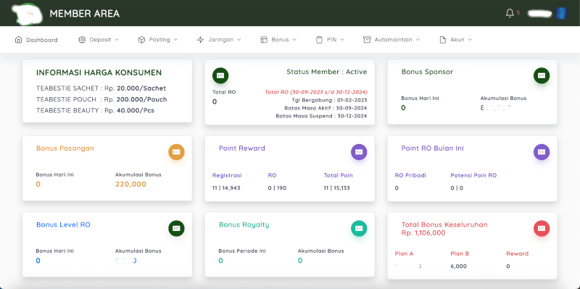580x289 pixels.
Task: Open the Akun menu label
Action: click(x=457, y=40)
